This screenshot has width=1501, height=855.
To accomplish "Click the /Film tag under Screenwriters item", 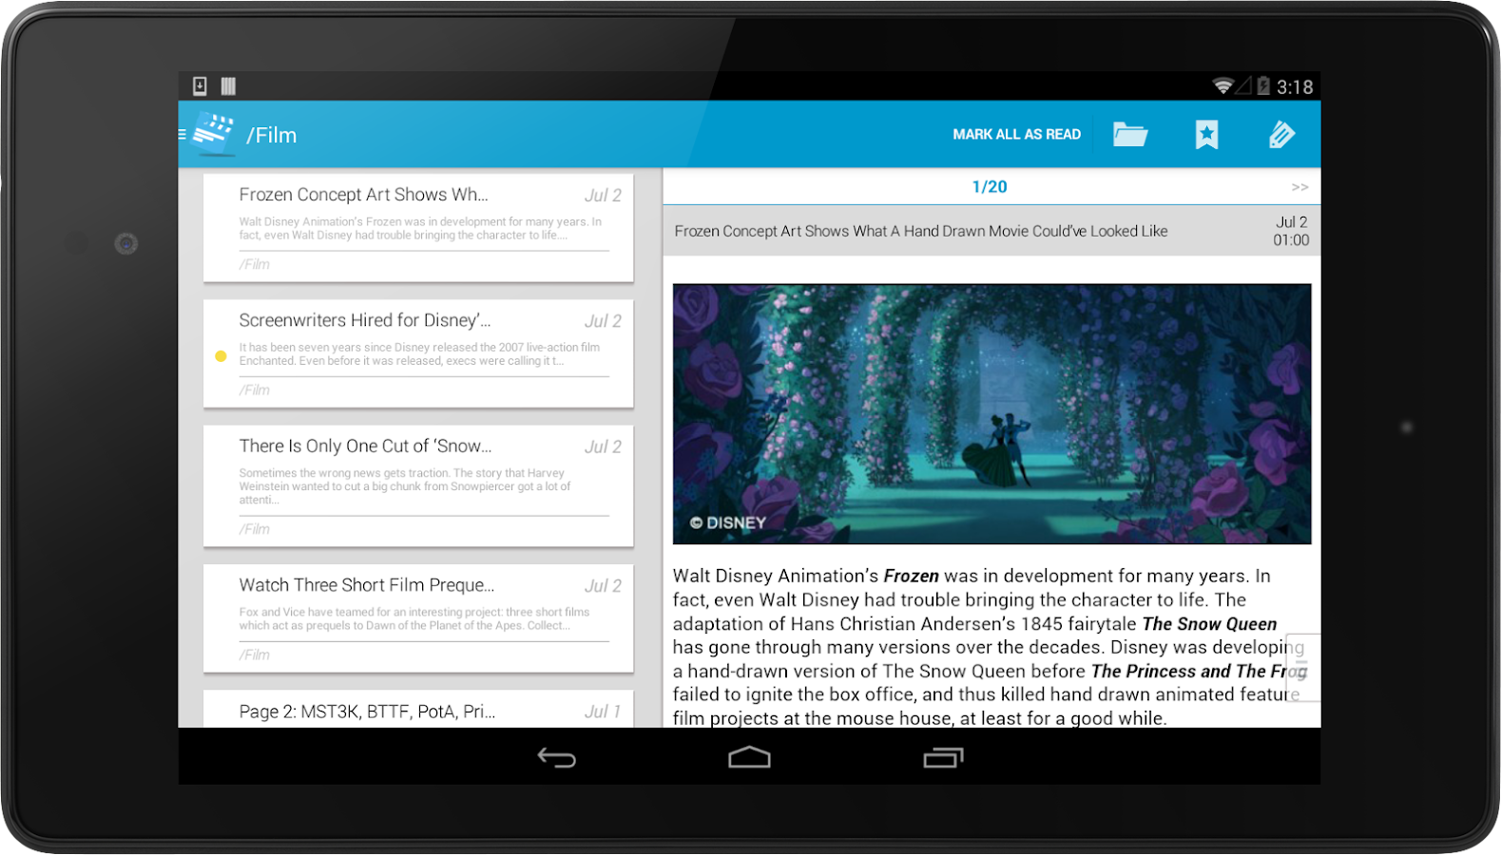I will pyautogui.click(x=255, y=389).
